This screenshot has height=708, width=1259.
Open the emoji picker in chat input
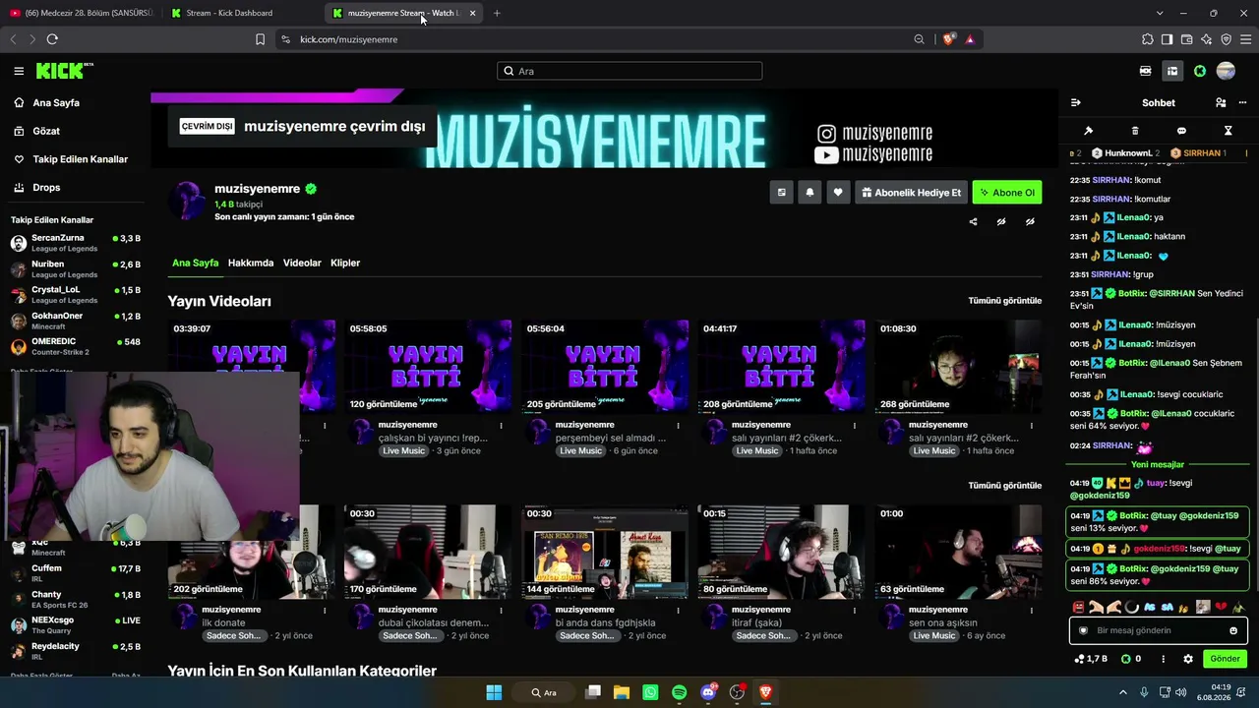point(1233,630)
